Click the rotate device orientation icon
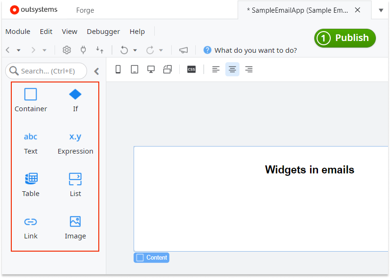This screenshot has width=390, height=278. [167, 69]
